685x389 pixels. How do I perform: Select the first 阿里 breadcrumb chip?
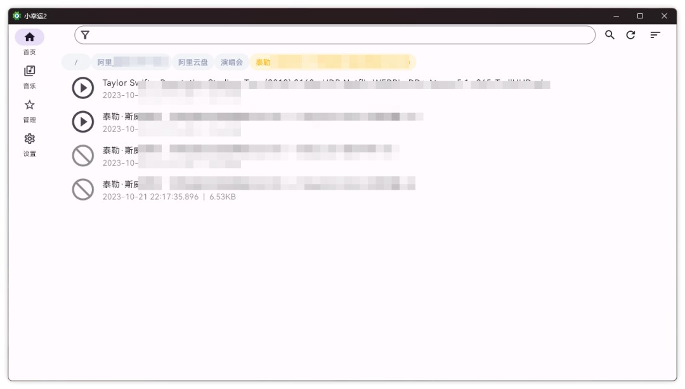click(x=131, y=62)
